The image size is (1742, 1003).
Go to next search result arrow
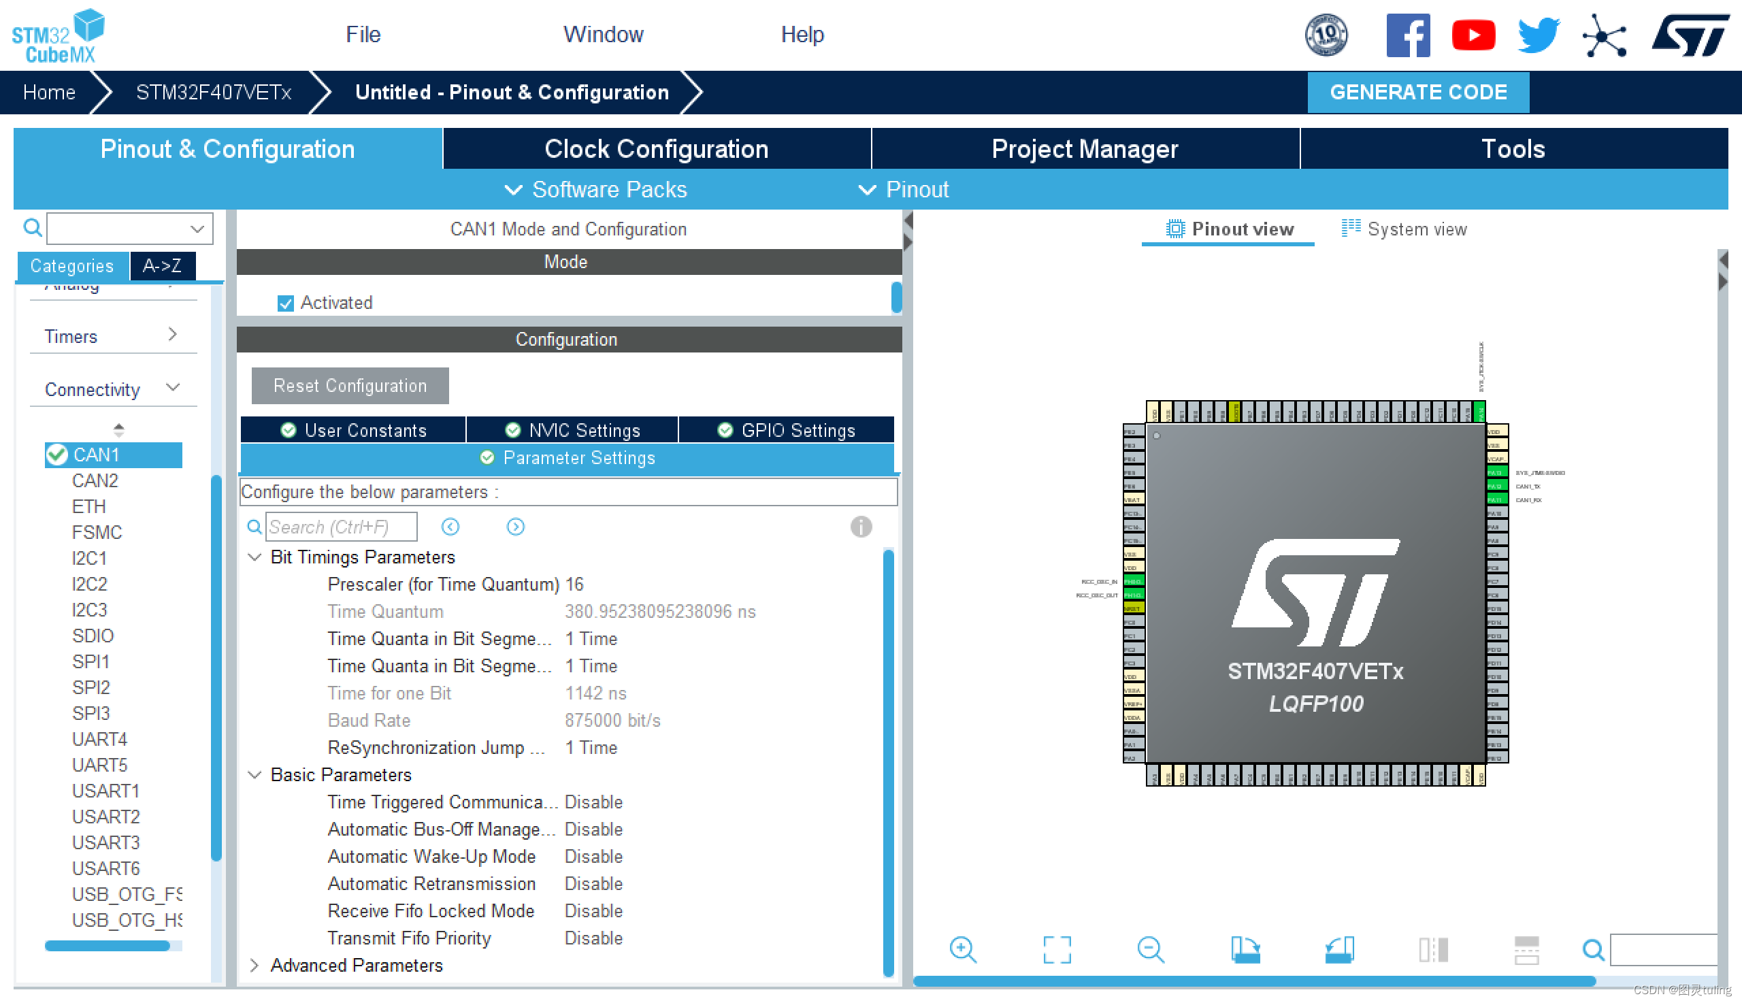[x=515, y=527]
